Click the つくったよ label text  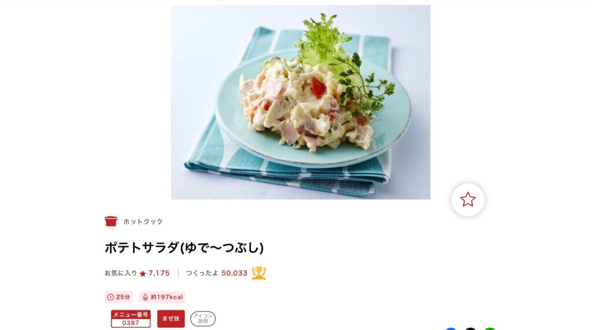pos(202,273)
